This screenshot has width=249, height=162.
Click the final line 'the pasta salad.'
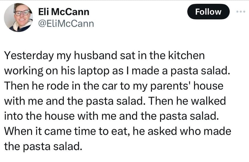pyautogui.click(x=43, y=147)
